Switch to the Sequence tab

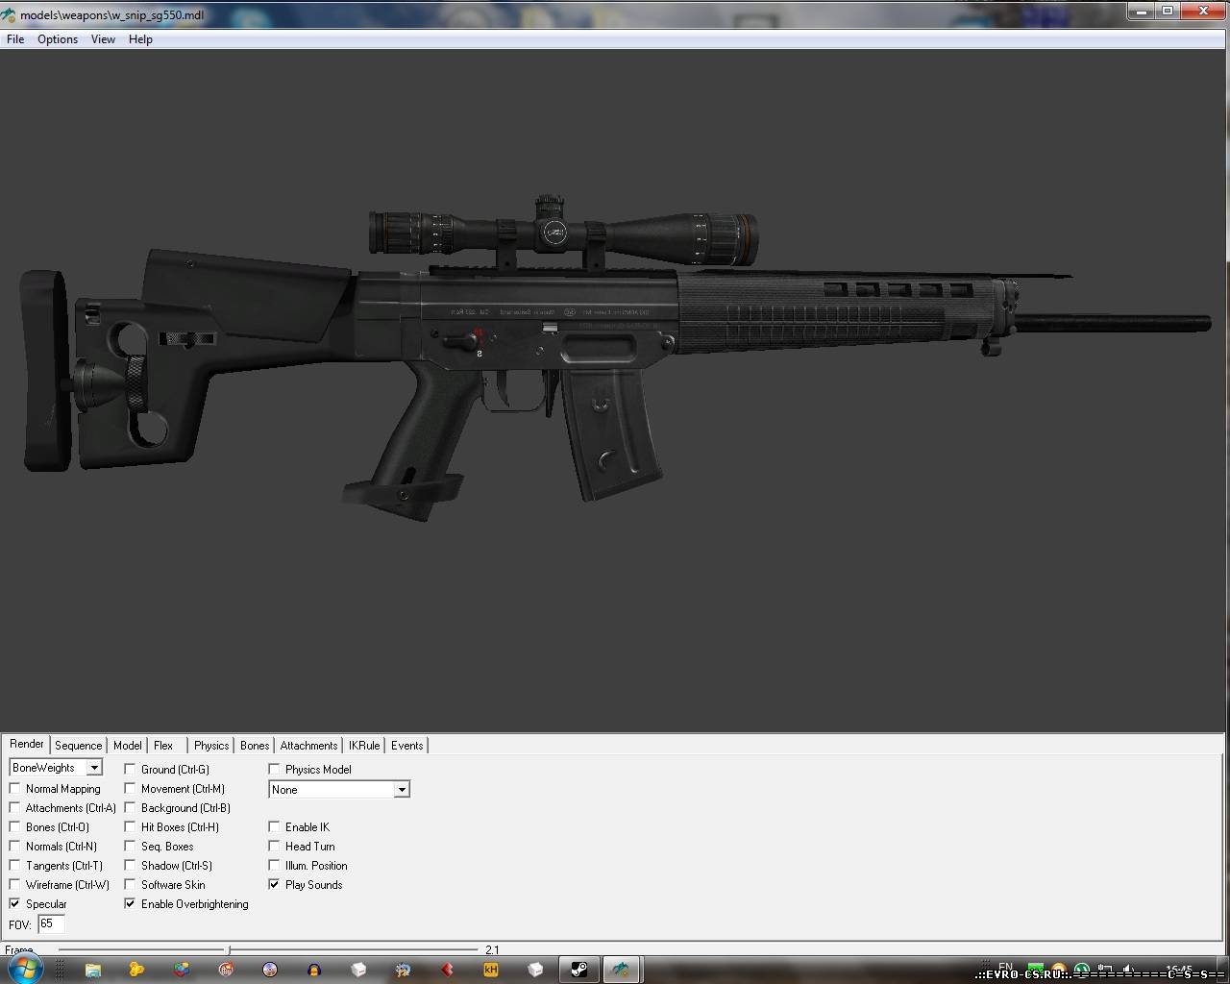pos(78,746)
